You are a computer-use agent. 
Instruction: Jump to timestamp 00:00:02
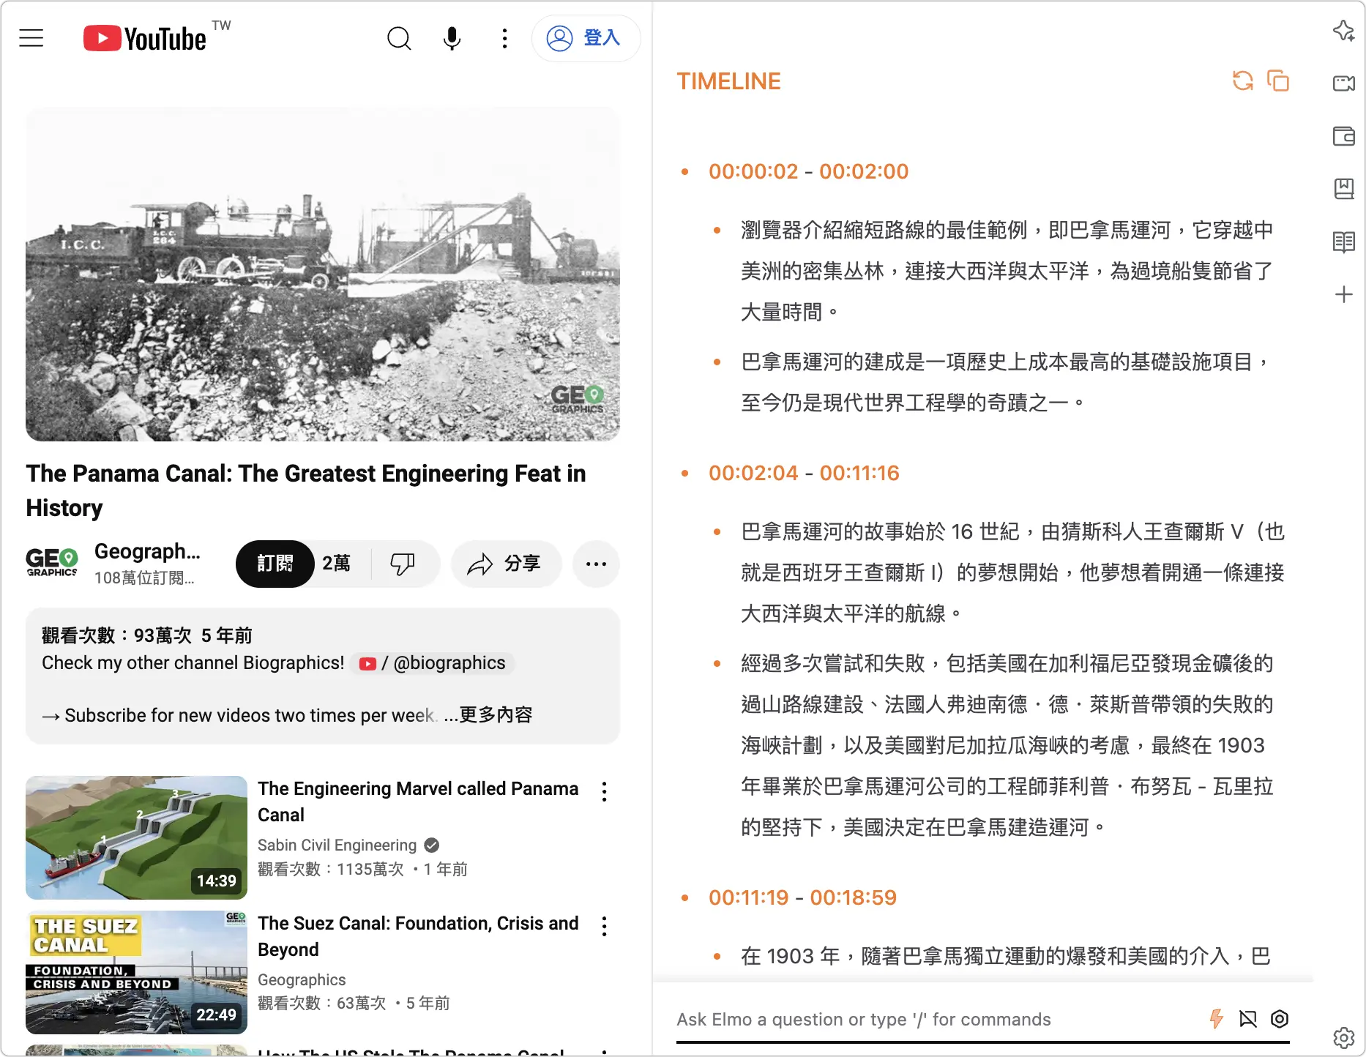click(753, 171)
